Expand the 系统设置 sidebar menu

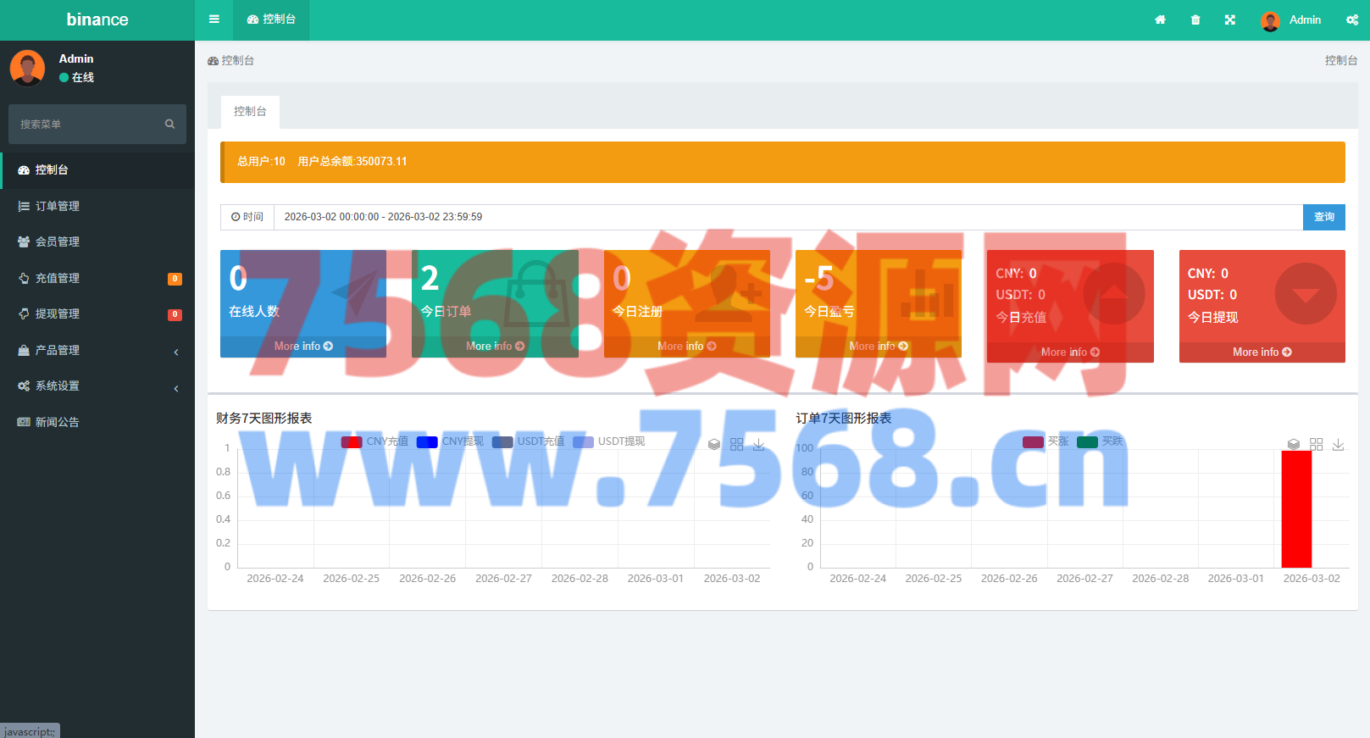97,386
